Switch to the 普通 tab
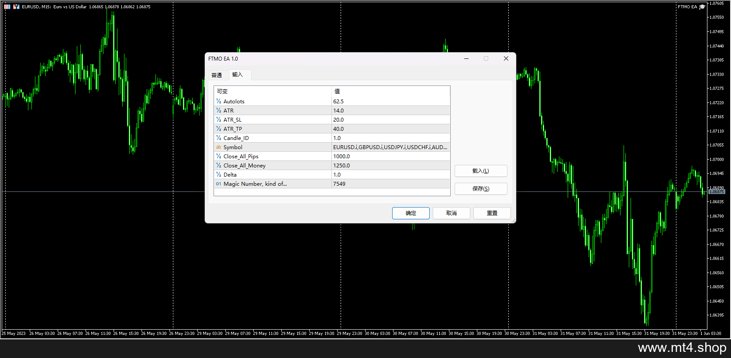 [x=217, y=75]
